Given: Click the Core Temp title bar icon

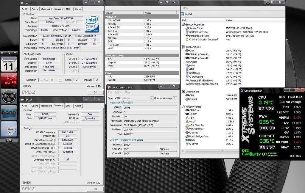Looking at the screenshot, I should (109, 87).
